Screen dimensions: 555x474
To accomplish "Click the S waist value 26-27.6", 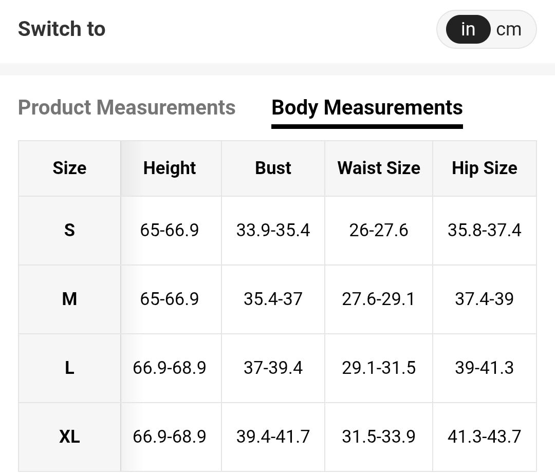I will 379,230.
